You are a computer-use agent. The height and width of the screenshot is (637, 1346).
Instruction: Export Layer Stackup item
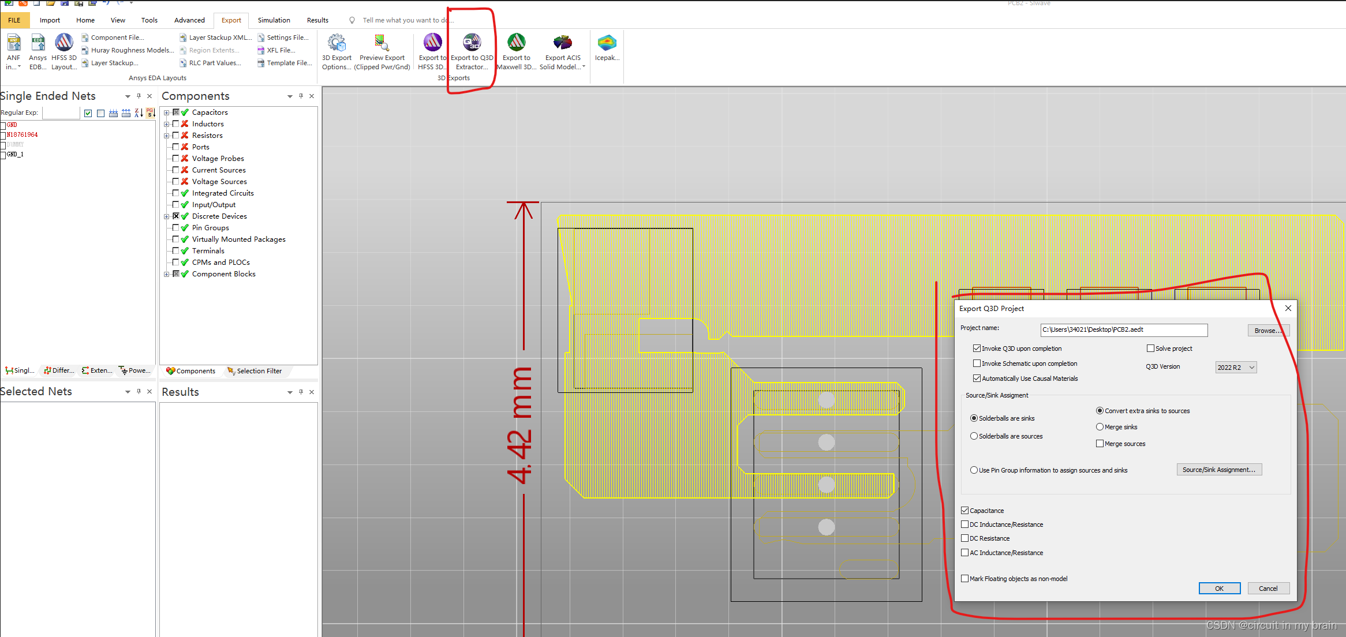click(x=110, y=63)
